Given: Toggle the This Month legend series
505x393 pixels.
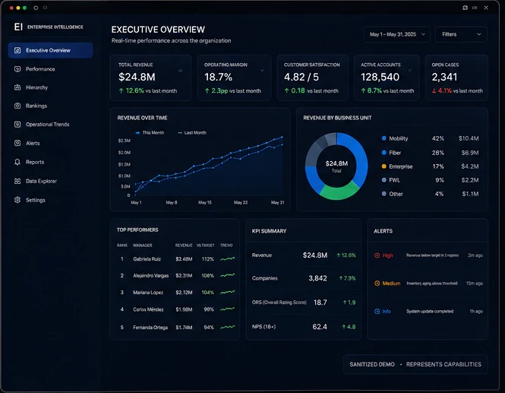Looking at the screenshot, I should click(x=150, y=133).
